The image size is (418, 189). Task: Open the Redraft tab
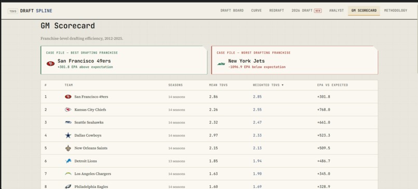[276, 11]
